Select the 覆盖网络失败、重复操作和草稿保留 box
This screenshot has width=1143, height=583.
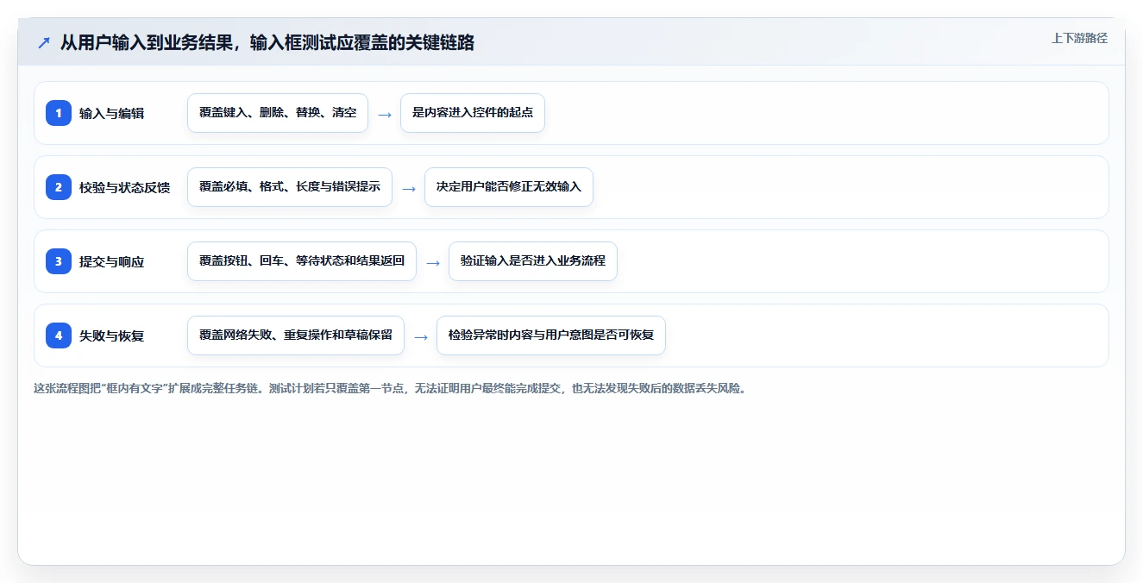[296, 335]
